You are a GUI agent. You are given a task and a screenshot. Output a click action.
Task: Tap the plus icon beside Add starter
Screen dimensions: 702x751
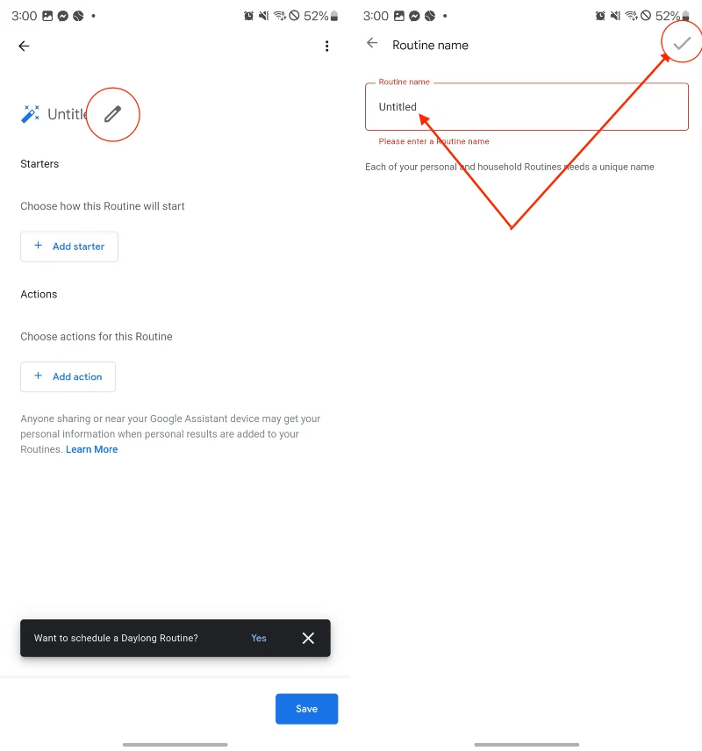click(x=39, y=247)
